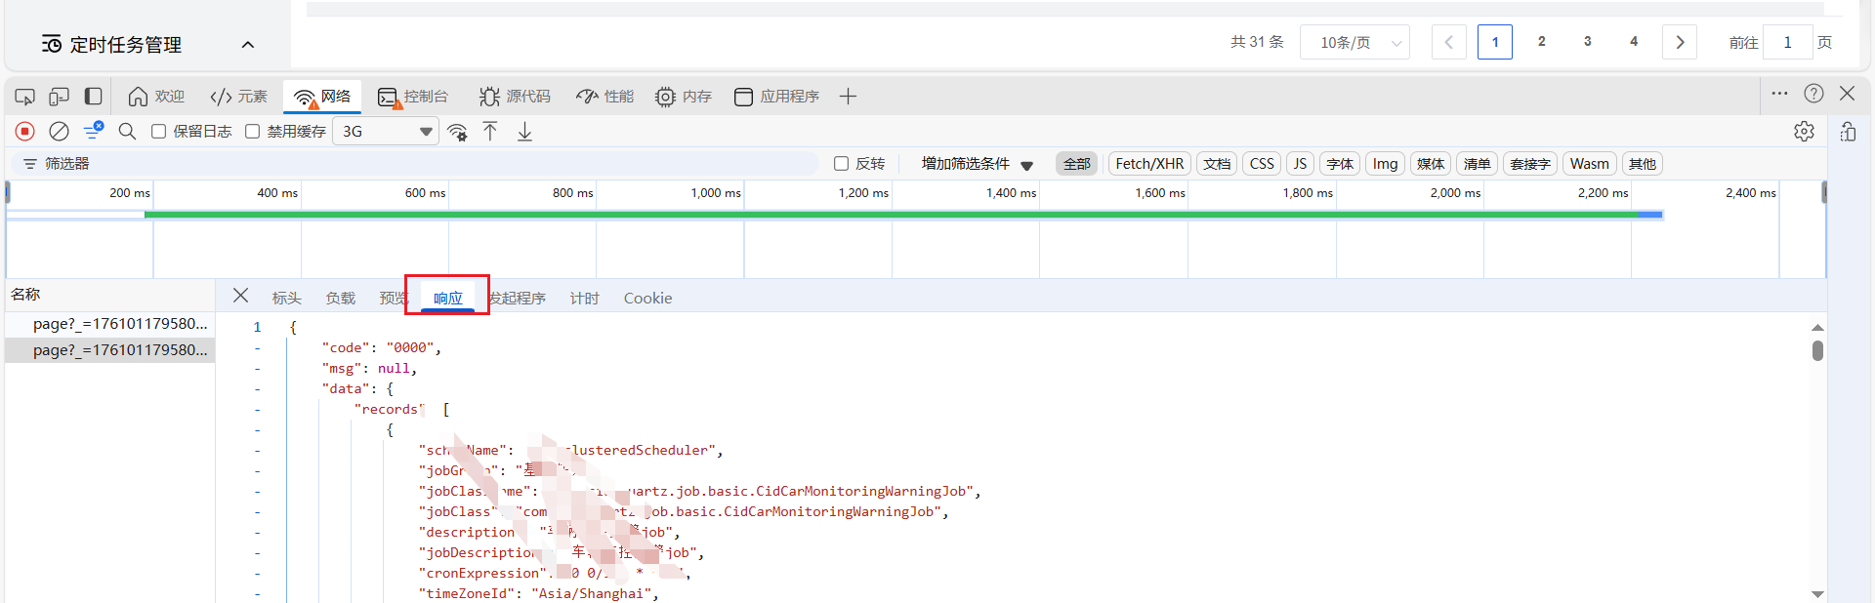Open 增加筛选条件 dropdown
Image resolution: width=1875 pixels, height=603 pixels.
pos(977,164)
